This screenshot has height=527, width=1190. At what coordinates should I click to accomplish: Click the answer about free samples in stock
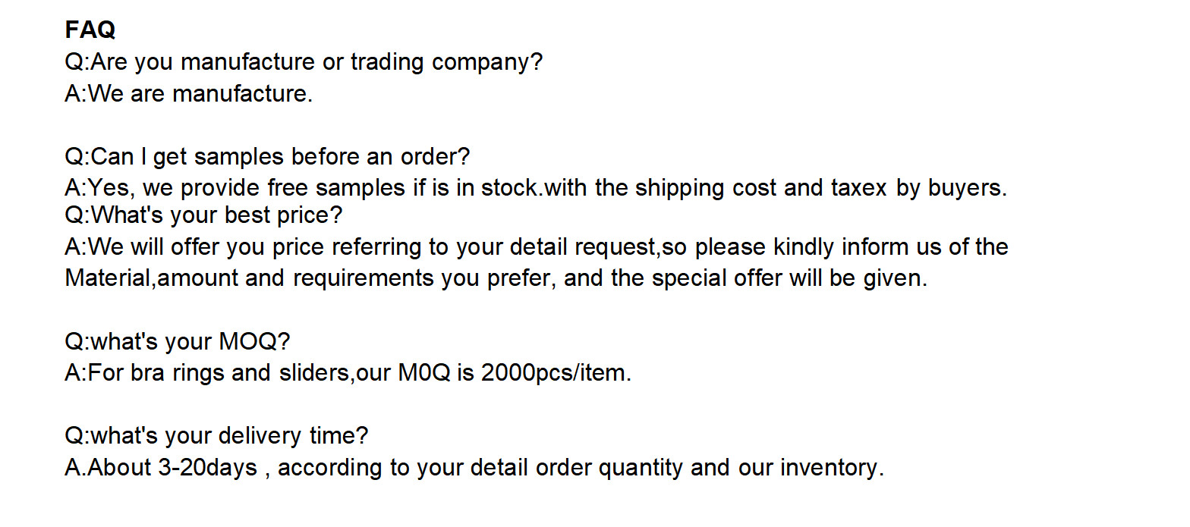(x=537, y=187)
